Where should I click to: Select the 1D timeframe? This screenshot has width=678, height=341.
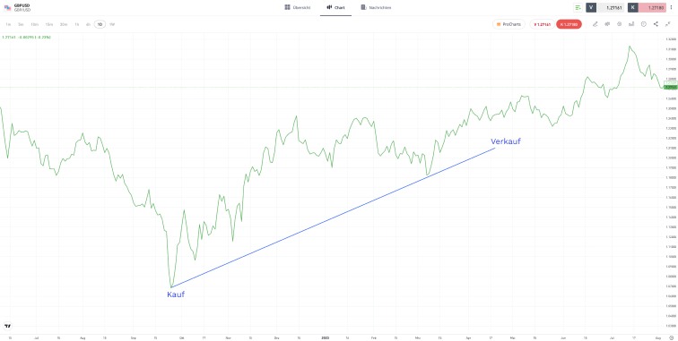coord(100,24)
